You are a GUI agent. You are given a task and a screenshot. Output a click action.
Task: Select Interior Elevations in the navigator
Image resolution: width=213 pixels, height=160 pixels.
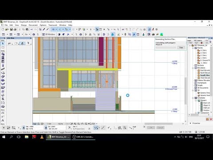(202, 80)
